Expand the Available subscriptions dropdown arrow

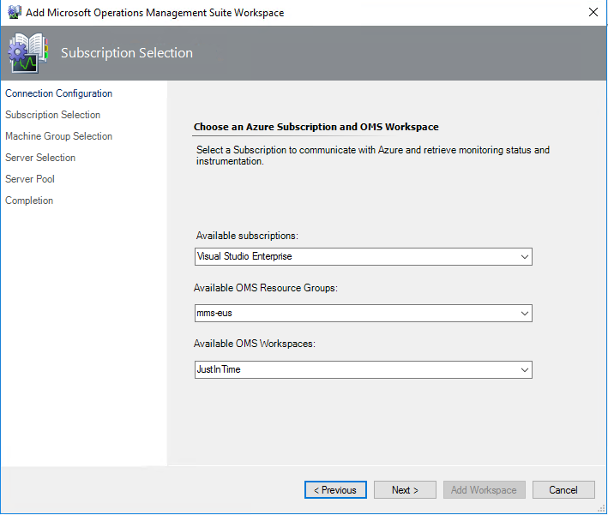tap(524, 256)
